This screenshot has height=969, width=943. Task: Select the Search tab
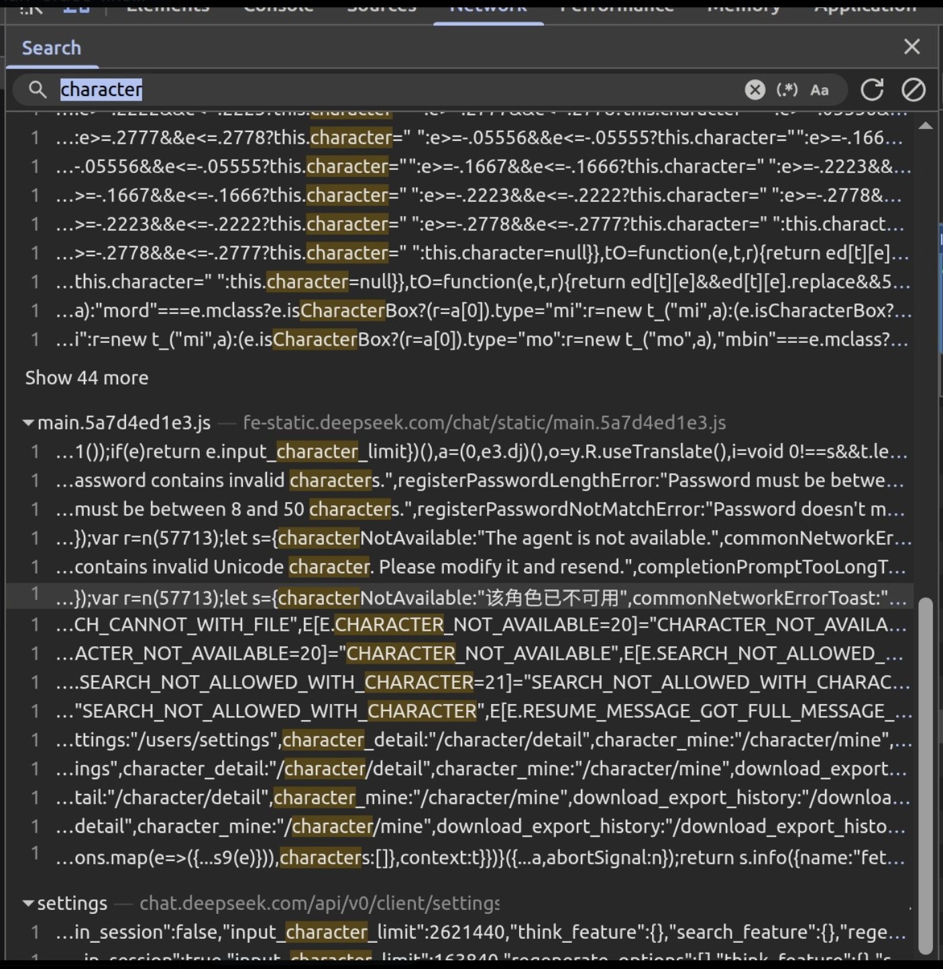pyautogui.click(x=52, y=48)
